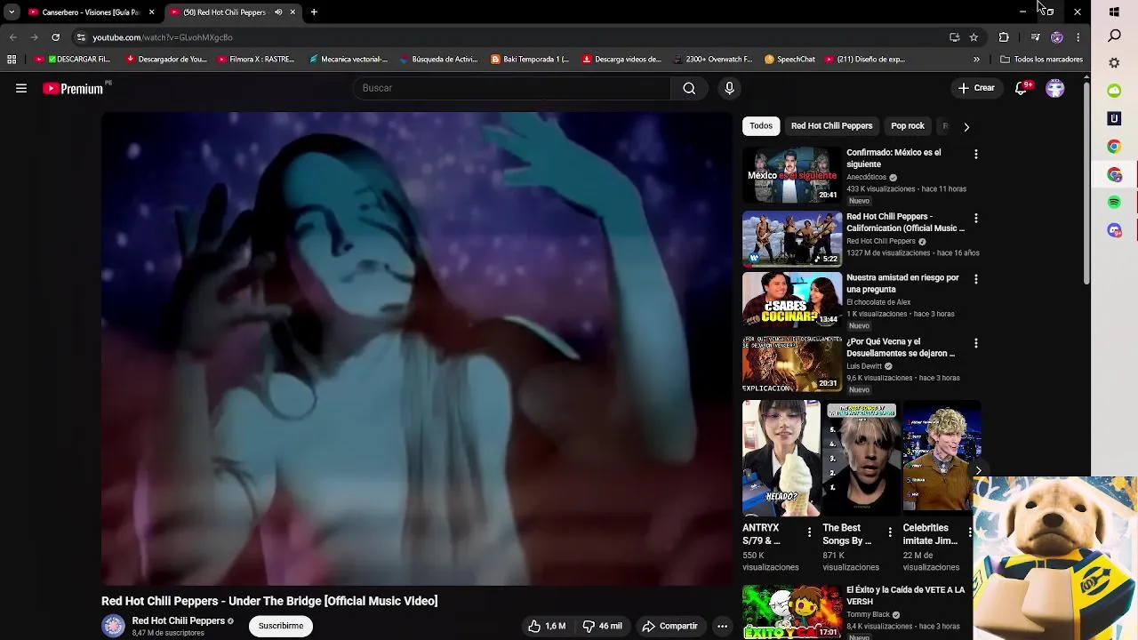Open Todos los marcadores folder
Screen dimensions: 1138x640
[x=1041, y=60]
